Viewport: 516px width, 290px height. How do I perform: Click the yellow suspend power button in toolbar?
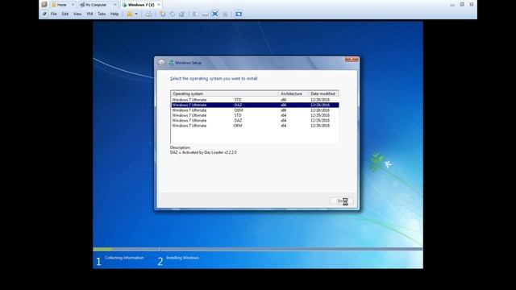point(130,14)
